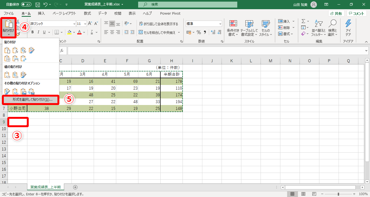Increase decimal places
The width and height of the screenshot is (370, 197).
coord(213,32)
